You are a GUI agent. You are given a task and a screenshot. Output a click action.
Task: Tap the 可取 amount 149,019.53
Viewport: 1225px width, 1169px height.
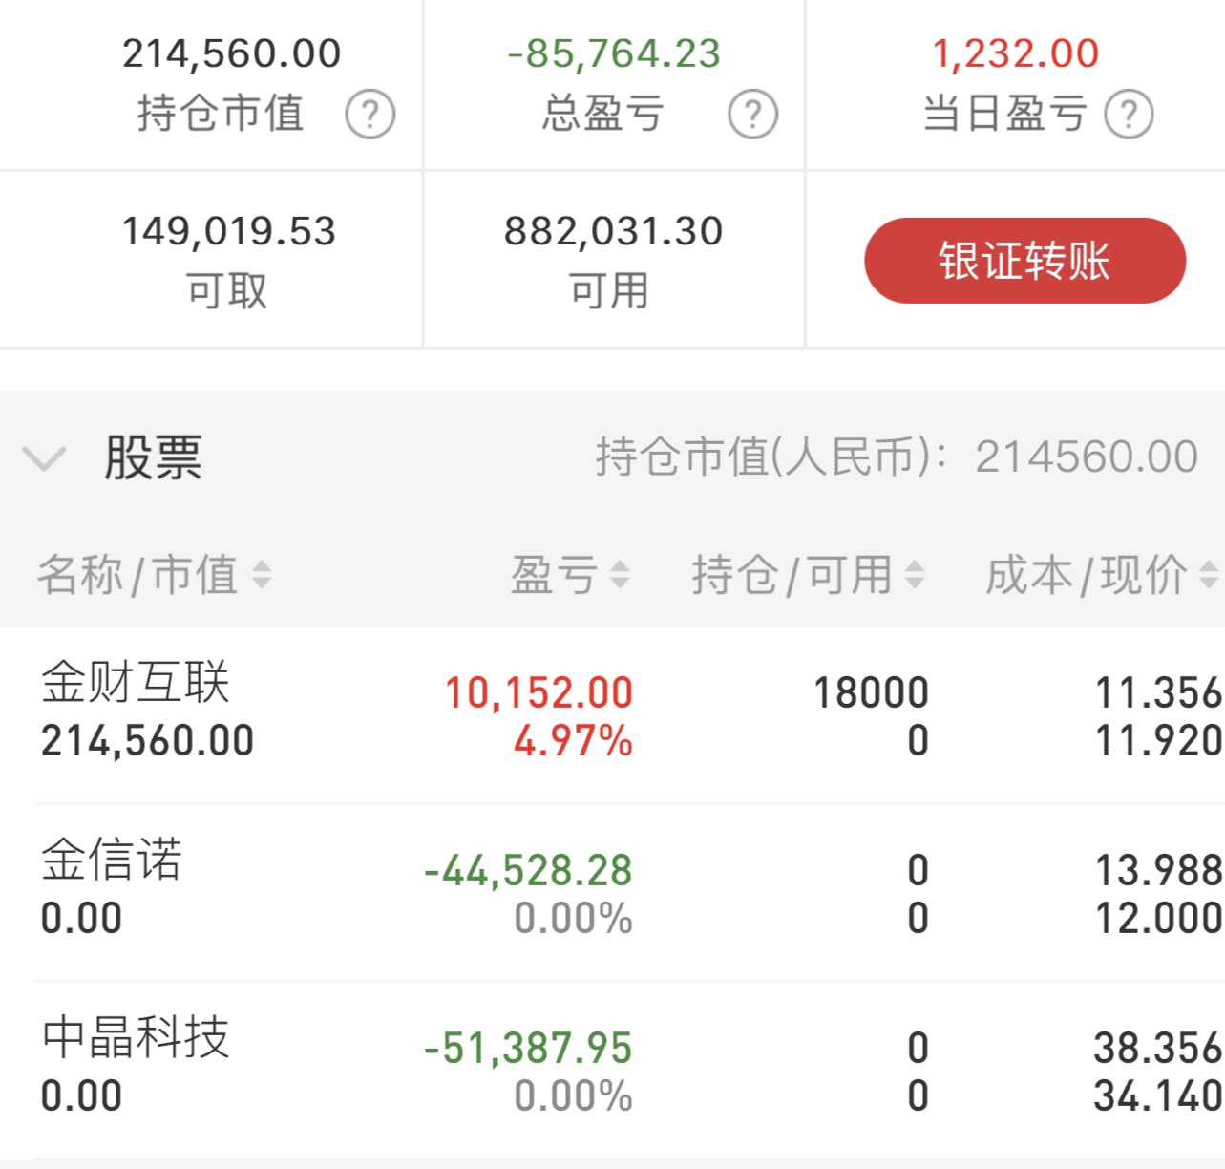(x=229, y=231)
